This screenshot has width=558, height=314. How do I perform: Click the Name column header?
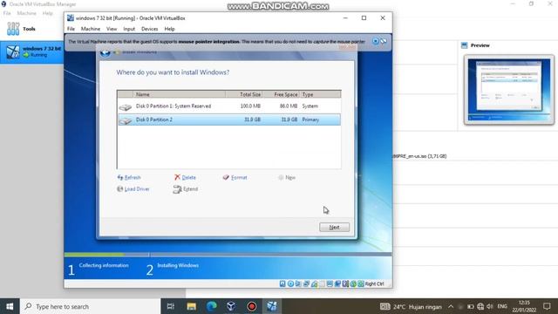[x=180, y=94]
